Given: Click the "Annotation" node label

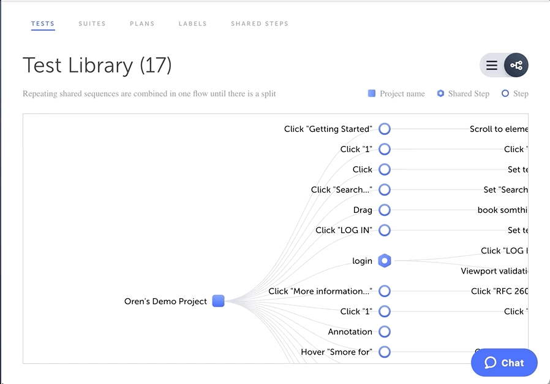Looking at the screenshot, I should coord(350,332).
